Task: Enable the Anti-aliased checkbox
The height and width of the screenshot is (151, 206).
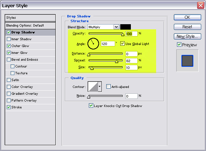Action: click(108, 87)
